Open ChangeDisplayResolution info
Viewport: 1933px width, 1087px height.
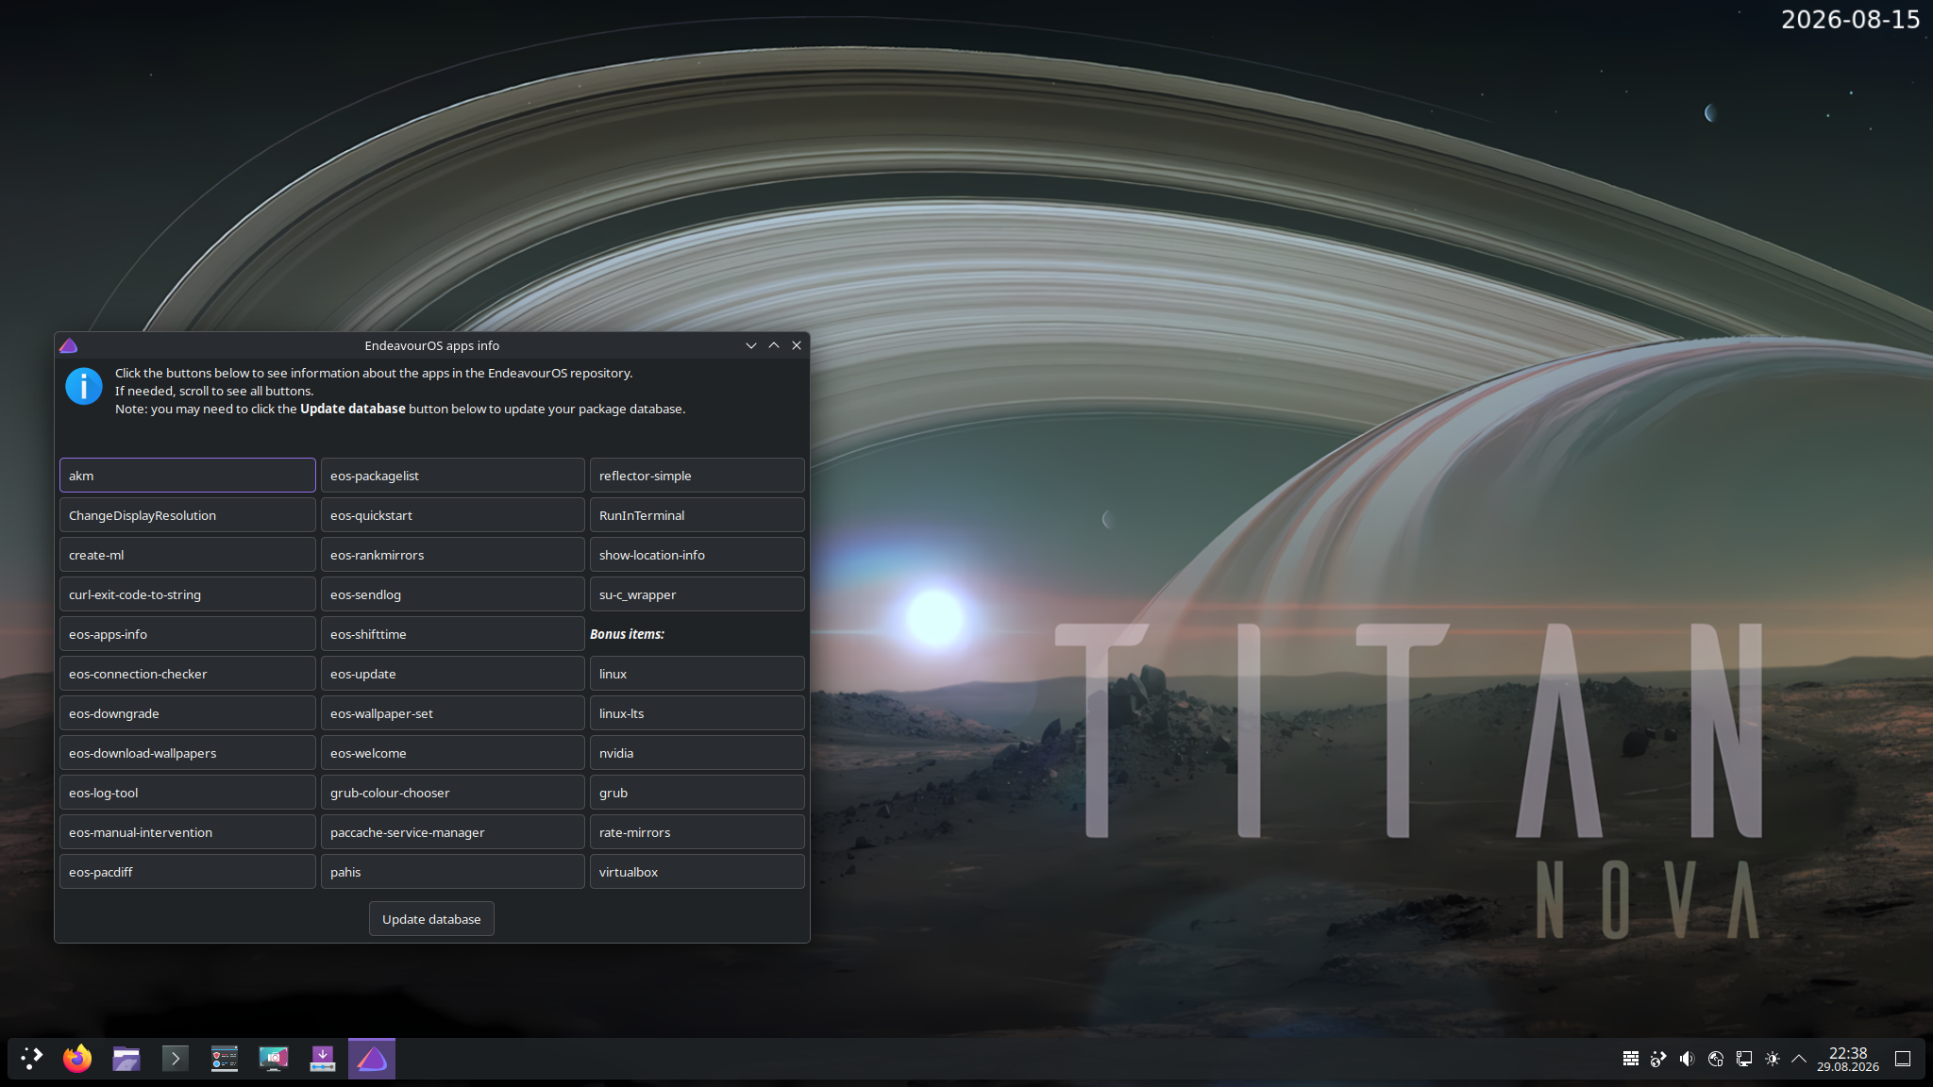point(188,515)
